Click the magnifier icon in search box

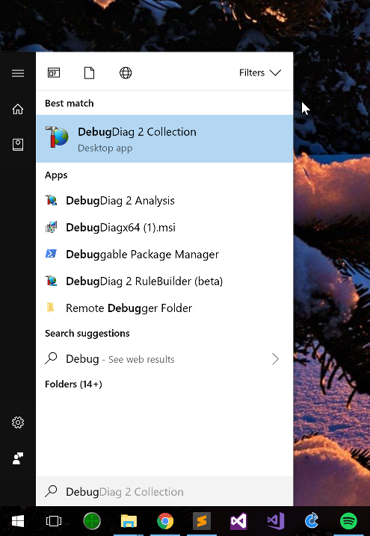(x=51, y=491)
